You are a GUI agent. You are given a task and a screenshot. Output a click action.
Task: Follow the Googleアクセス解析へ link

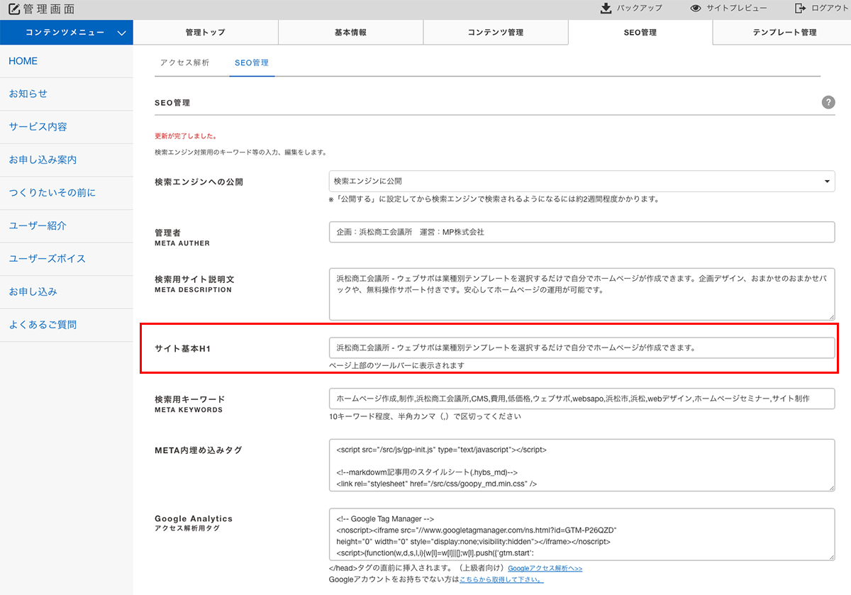(x=545, y=568)
